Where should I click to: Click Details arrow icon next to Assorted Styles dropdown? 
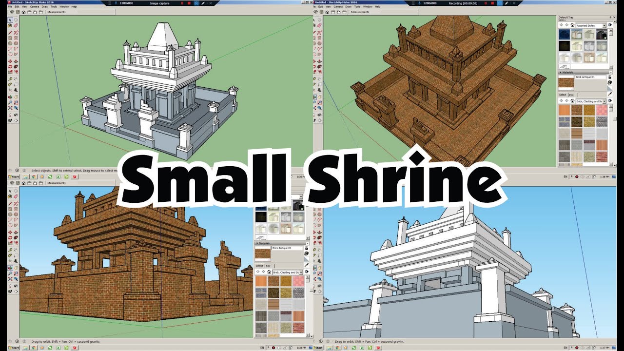(610, 25)
